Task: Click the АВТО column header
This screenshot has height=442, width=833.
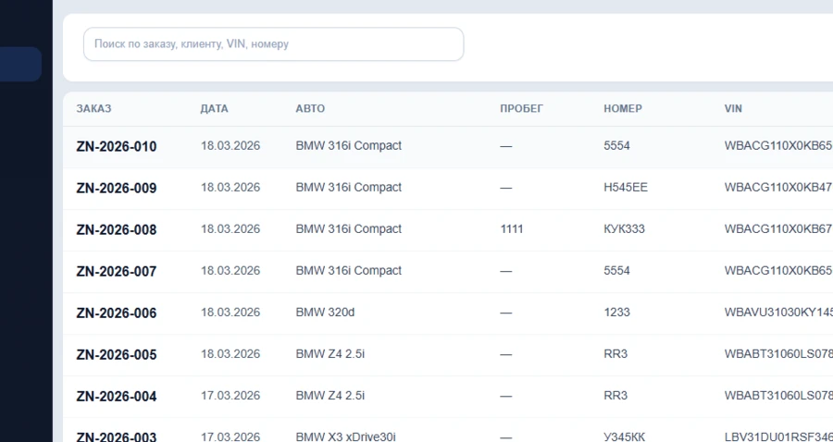Action: pyautogui.click(x=310, y=109)
